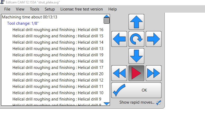
Task: Open the Setup menu
Action: 50,9
